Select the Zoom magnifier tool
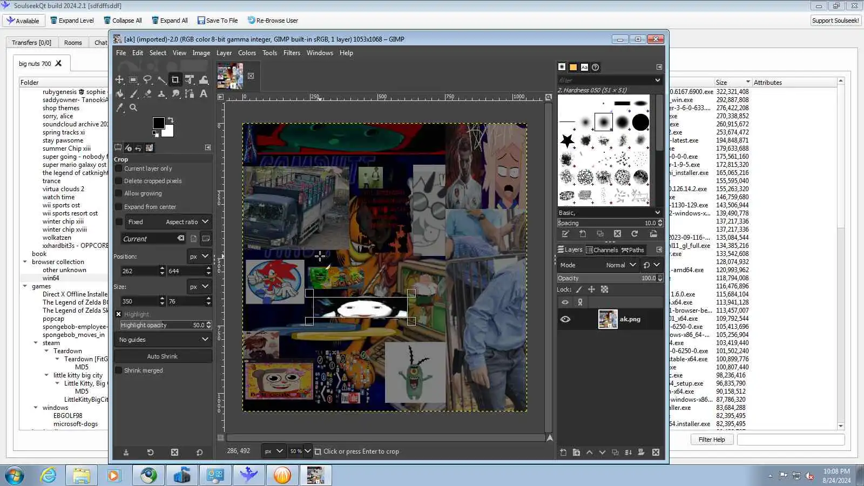This screenshot has height=486, width=864. [x=133, y=107]
